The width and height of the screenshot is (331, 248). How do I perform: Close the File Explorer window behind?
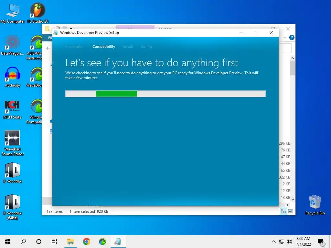point(288,29)
